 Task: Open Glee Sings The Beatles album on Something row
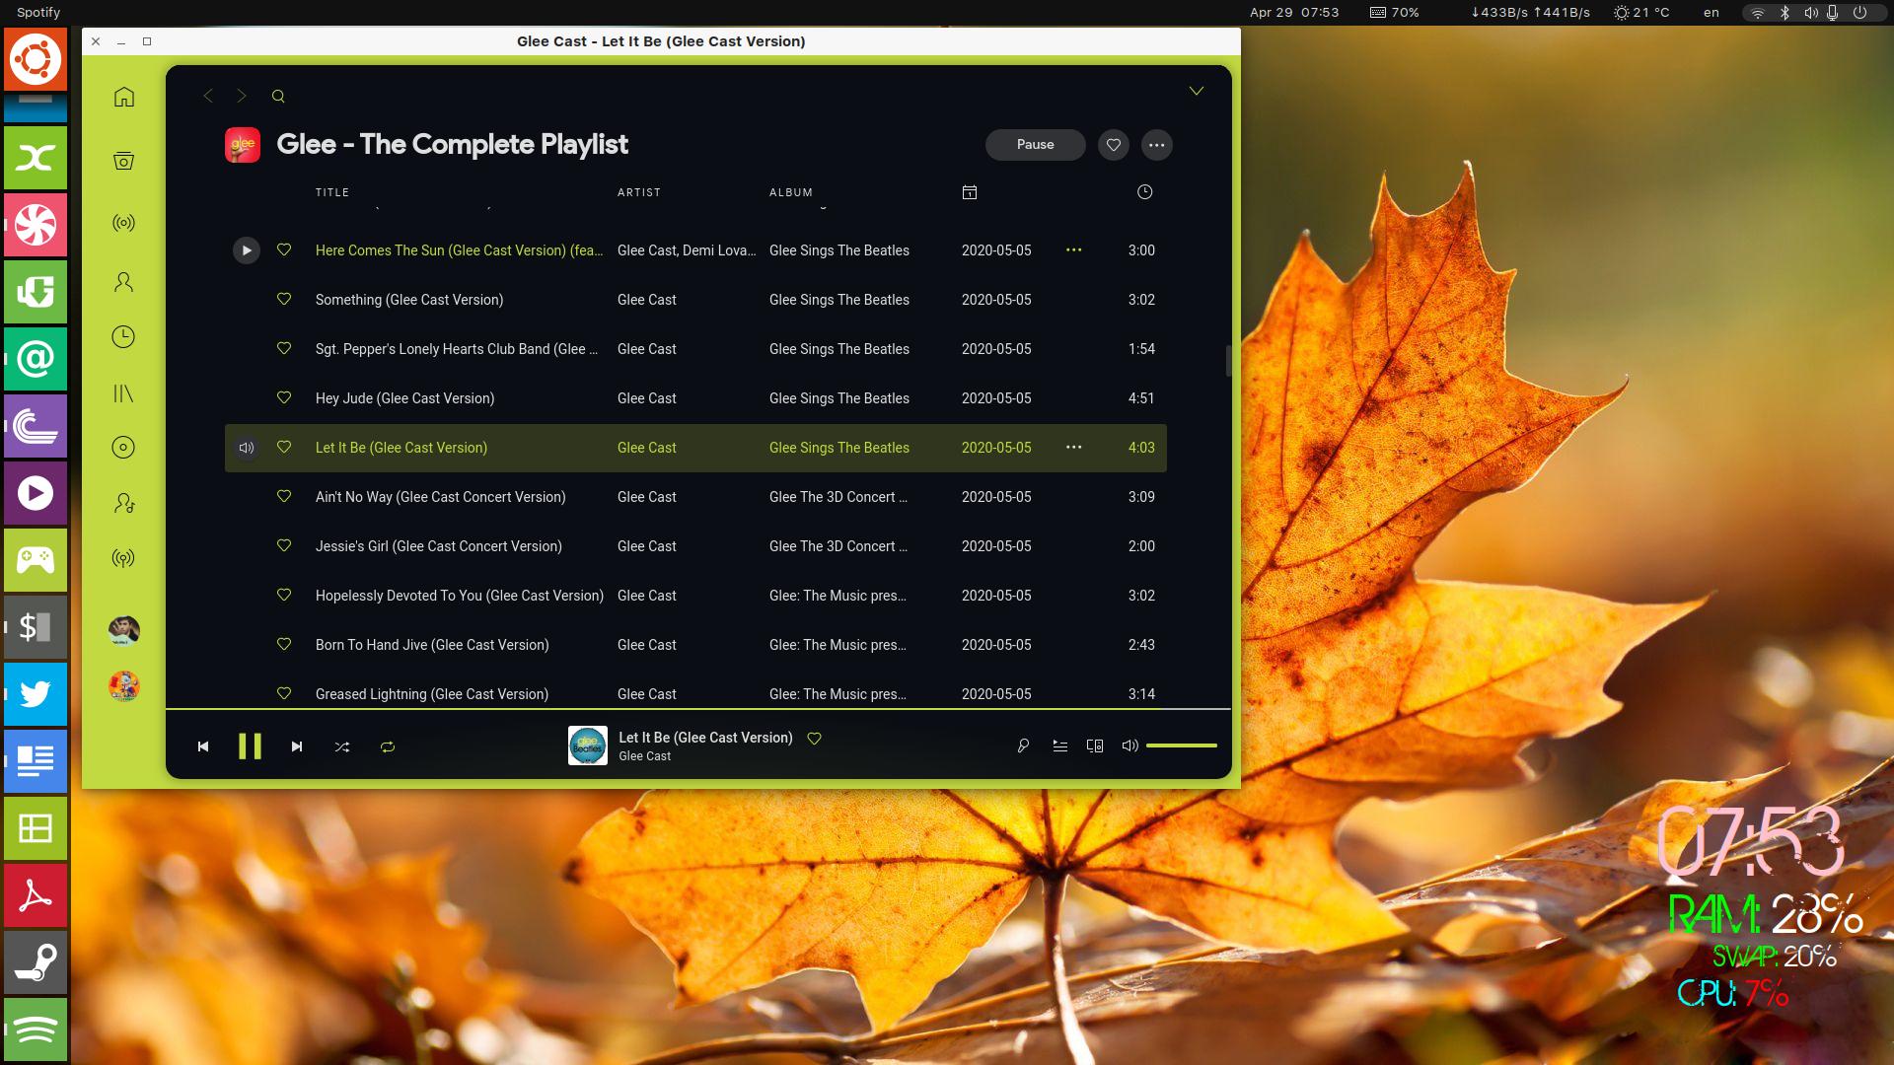tap(839, 300)
